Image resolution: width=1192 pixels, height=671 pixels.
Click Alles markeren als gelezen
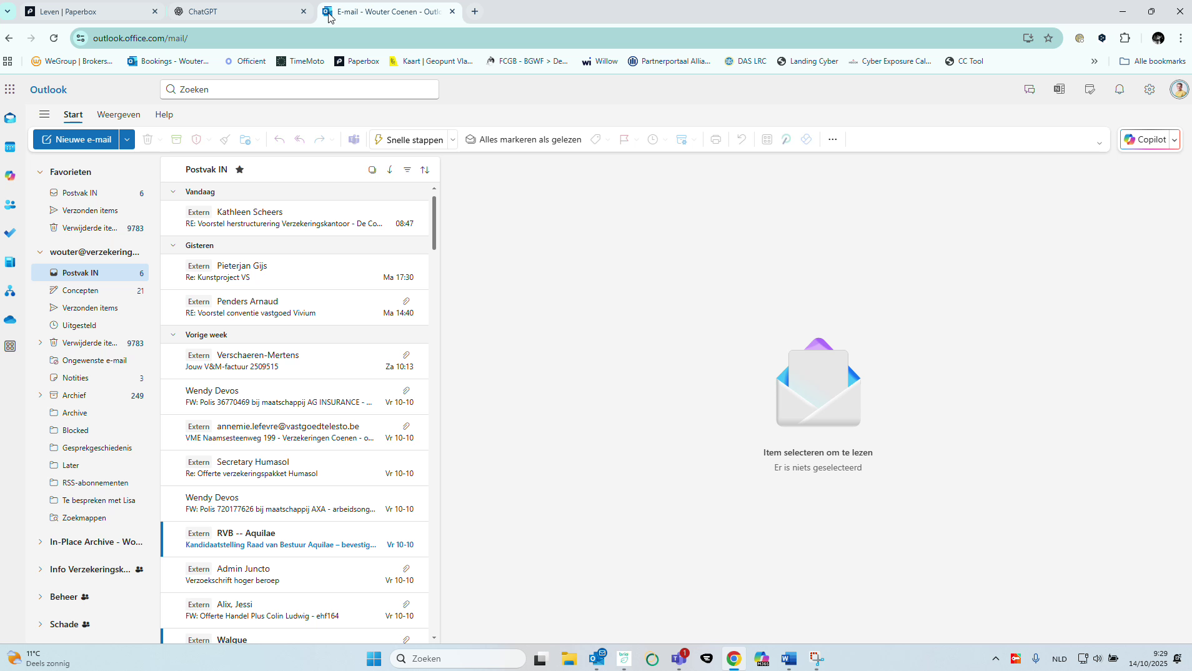pos(523,139)
